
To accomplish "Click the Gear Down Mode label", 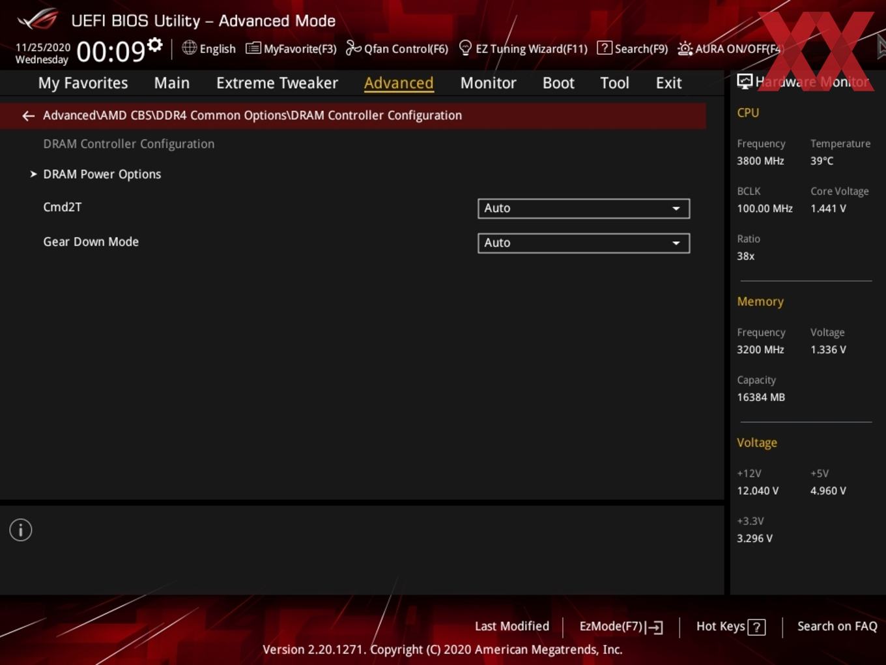I will (x=91, y=242).
